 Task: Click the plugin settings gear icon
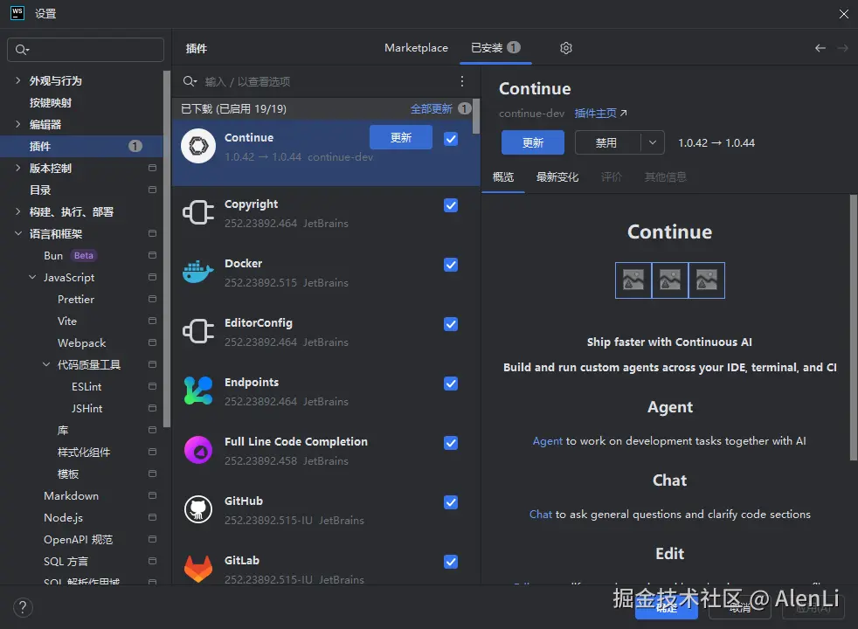click(x=566, y=48)
